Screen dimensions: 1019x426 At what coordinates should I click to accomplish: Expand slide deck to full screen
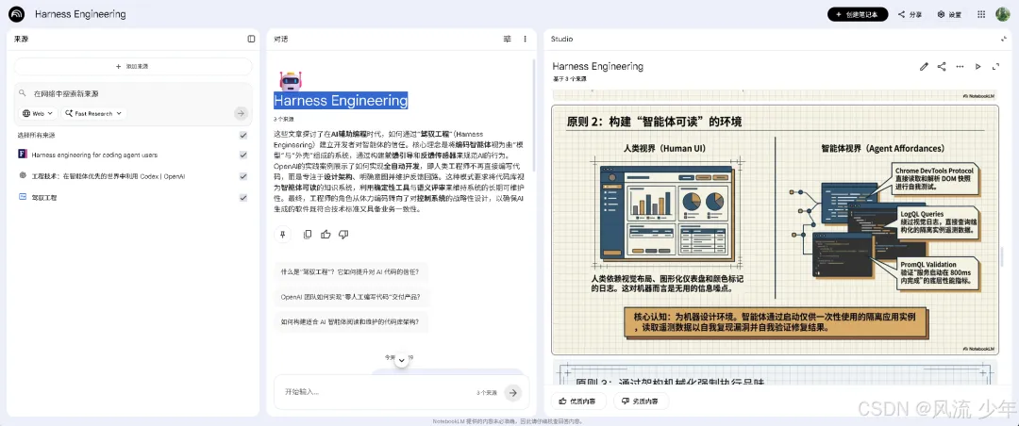tap(995, 66)
